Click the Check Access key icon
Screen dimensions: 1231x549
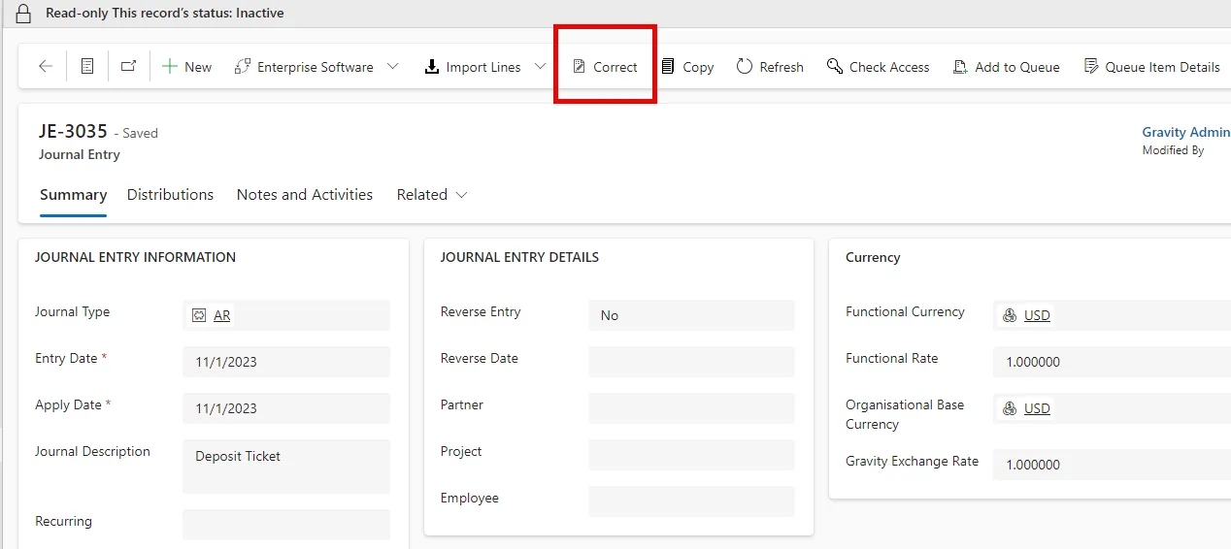pyautogui.click(x=835, y=67)
